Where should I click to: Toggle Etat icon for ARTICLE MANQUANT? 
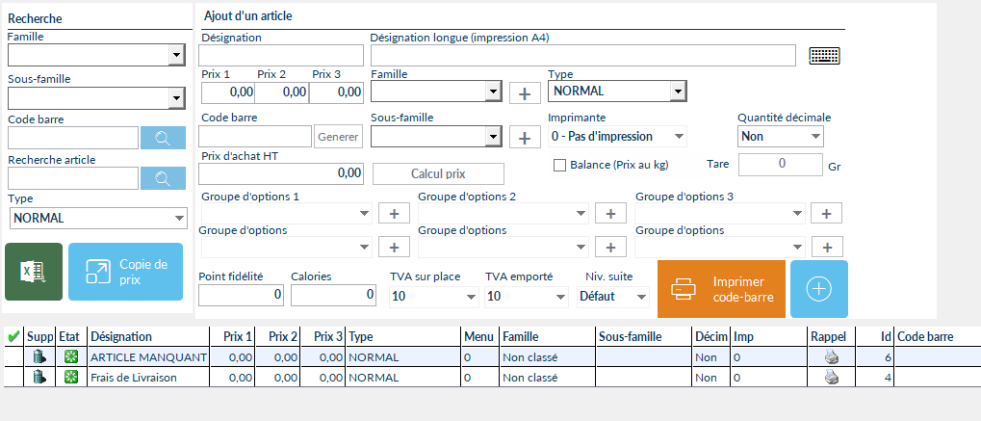[x=71, y=357]
